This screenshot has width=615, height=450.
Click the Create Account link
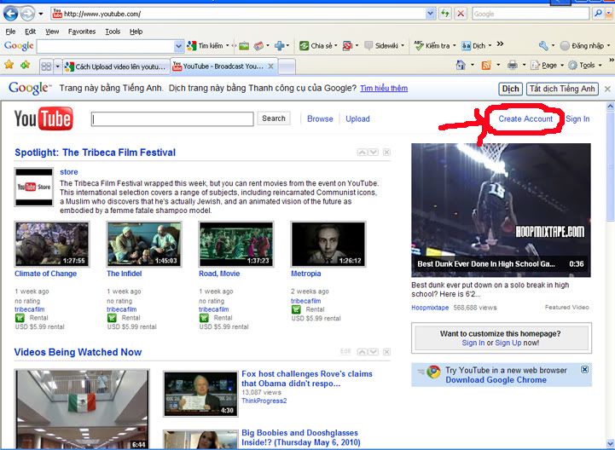click(525, 118)
